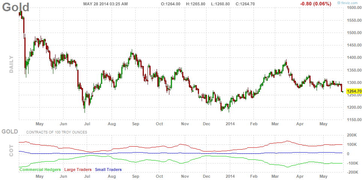This screenshot has height=180, width=362.
Task: Click Oct on the price chart date axis
Action: pyautogui.click(x=159, y=124)
